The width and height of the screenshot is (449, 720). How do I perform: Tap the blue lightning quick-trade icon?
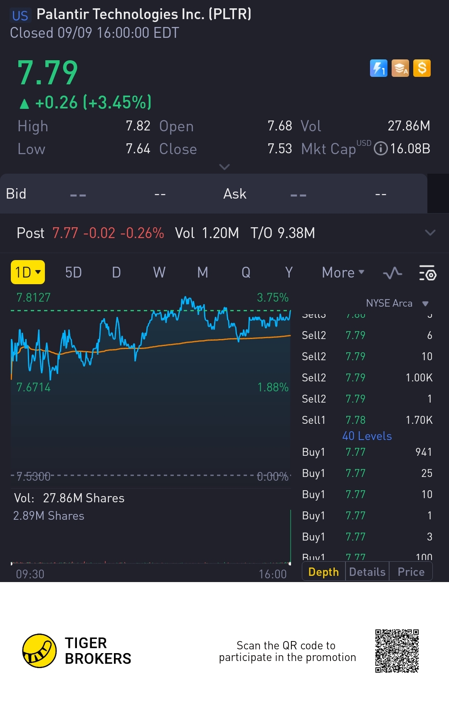[x=378, y=68]
